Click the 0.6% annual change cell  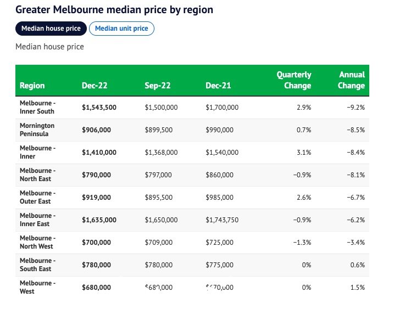point(358,265)
